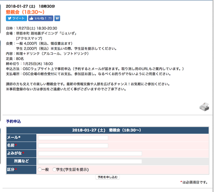Viewport: 214px width, 192px height.
Task: Select the 一般 radio button
Action: [x=40, y=169]
